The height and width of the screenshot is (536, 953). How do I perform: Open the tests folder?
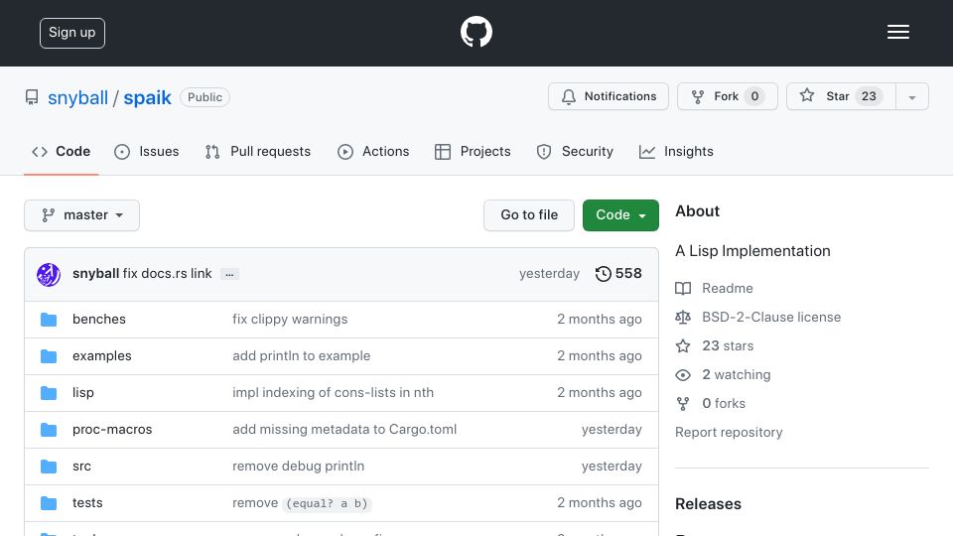pyautogui.click(x=87, y=503)
